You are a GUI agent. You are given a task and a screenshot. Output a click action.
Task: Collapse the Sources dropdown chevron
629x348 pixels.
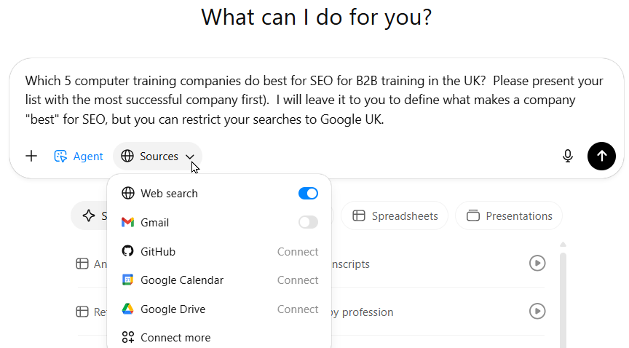[189, 157]
